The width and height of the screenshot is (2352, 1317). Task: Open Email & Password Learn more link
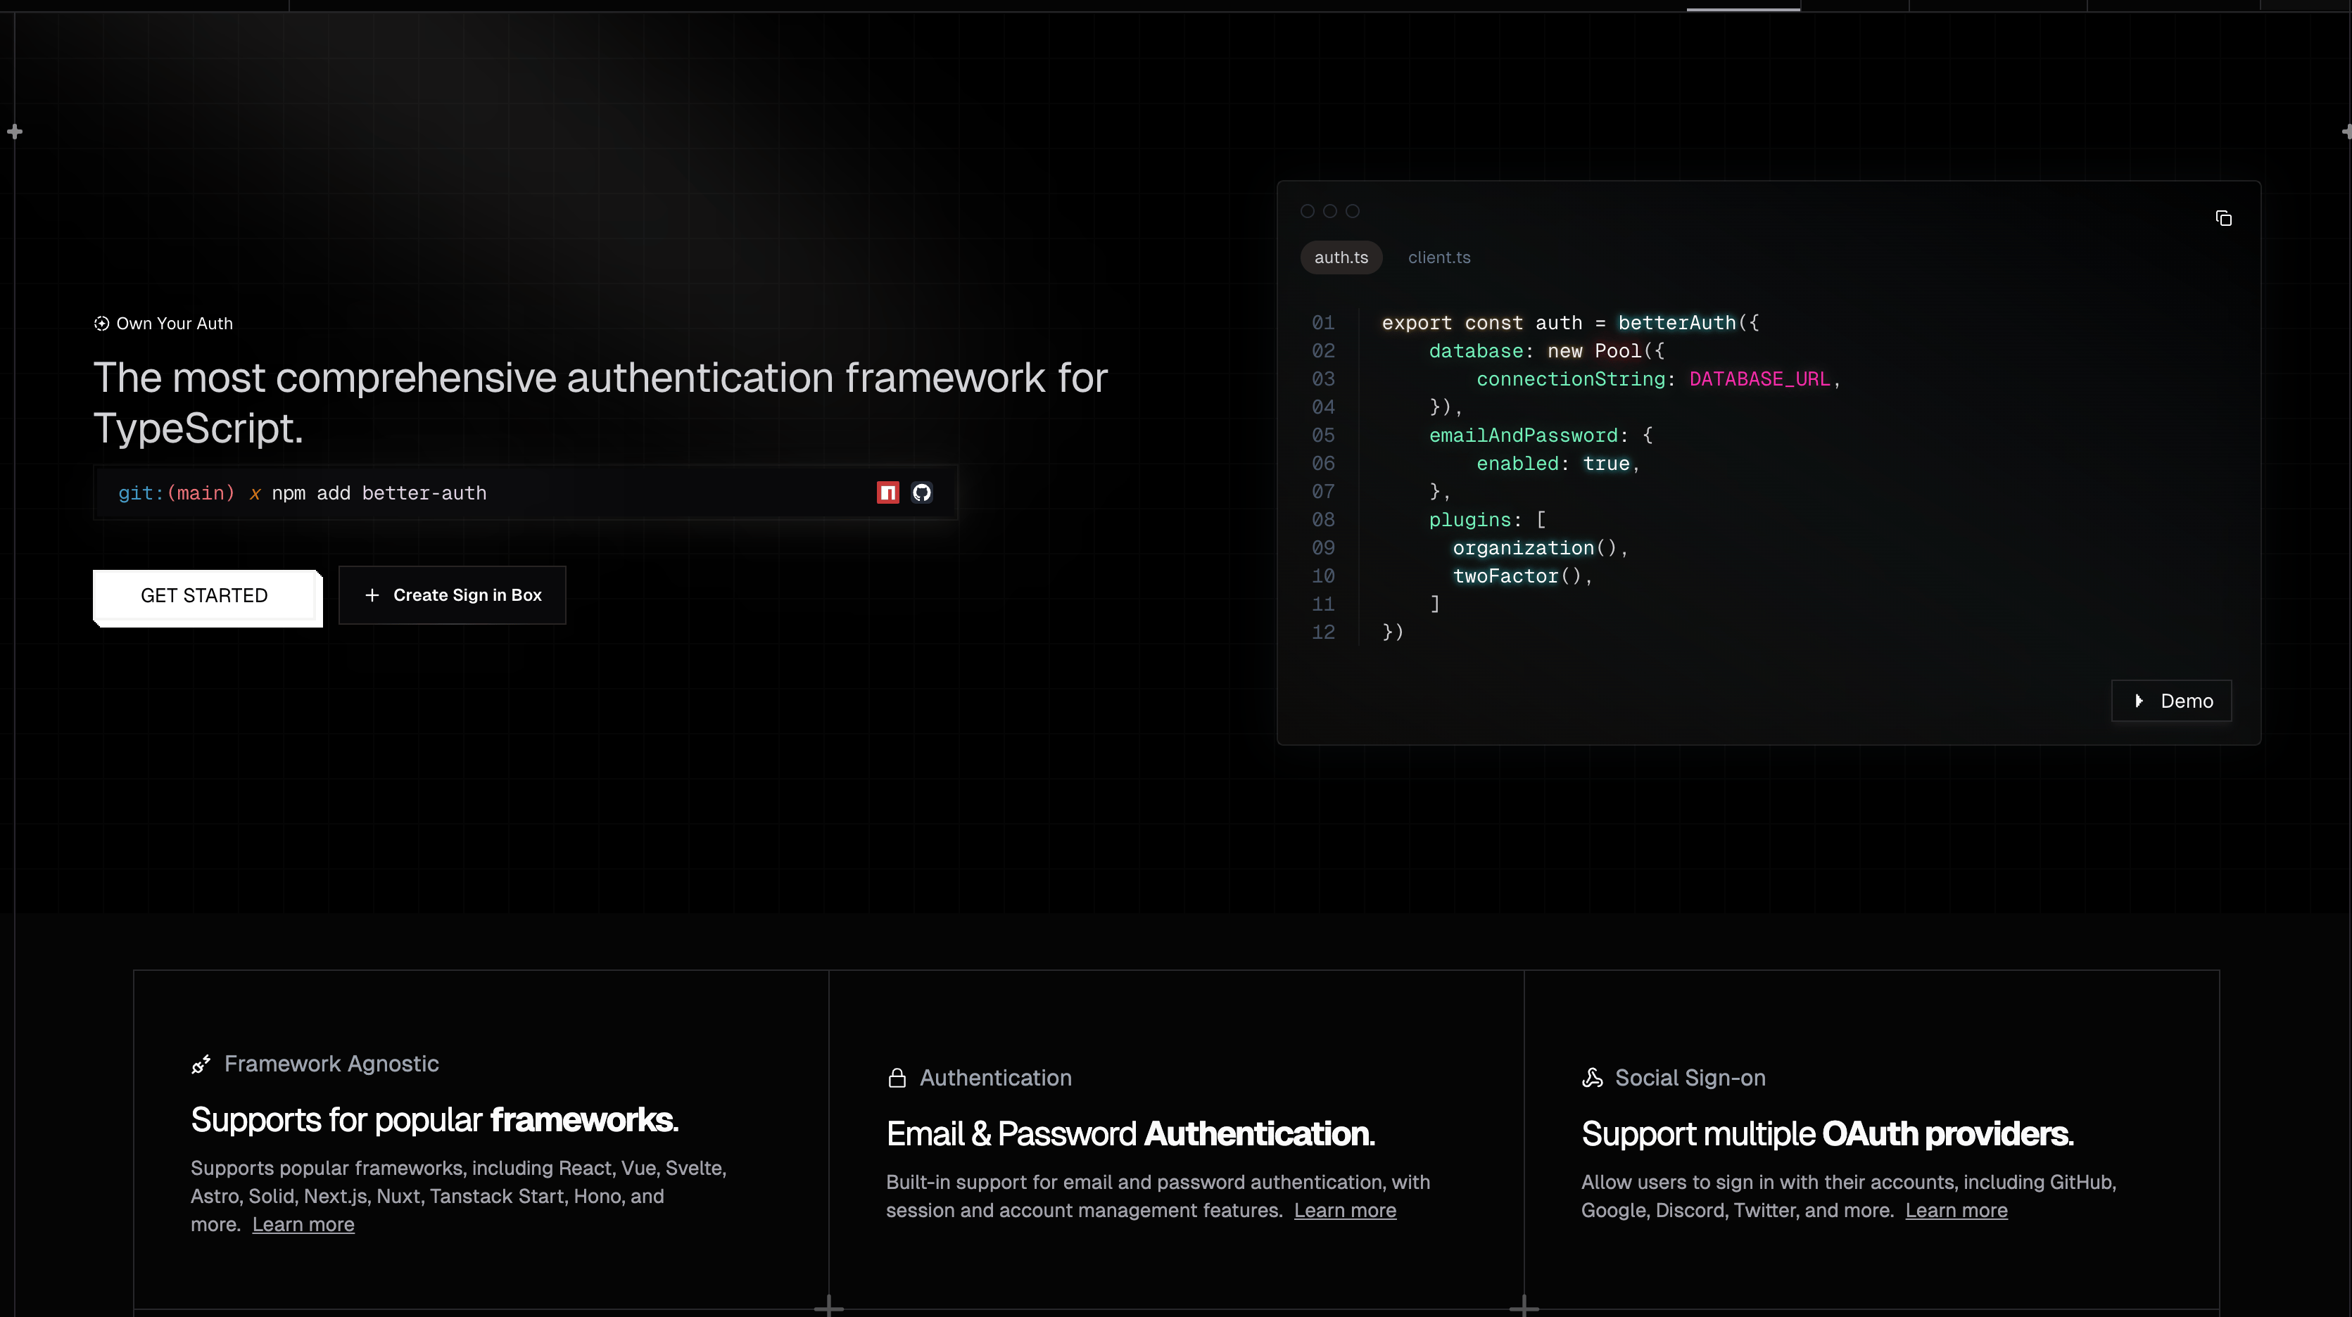pyautogui.click(x=1345, y=1211)
